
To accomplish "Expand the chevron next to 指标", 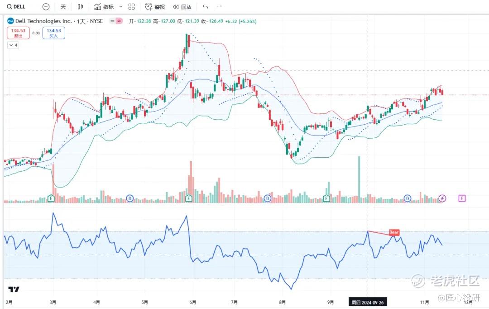I will point(121,6).
